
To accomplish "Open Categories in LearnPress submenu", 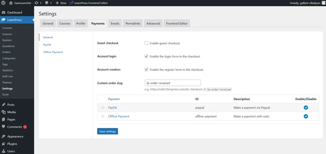I will coord(9,58).
